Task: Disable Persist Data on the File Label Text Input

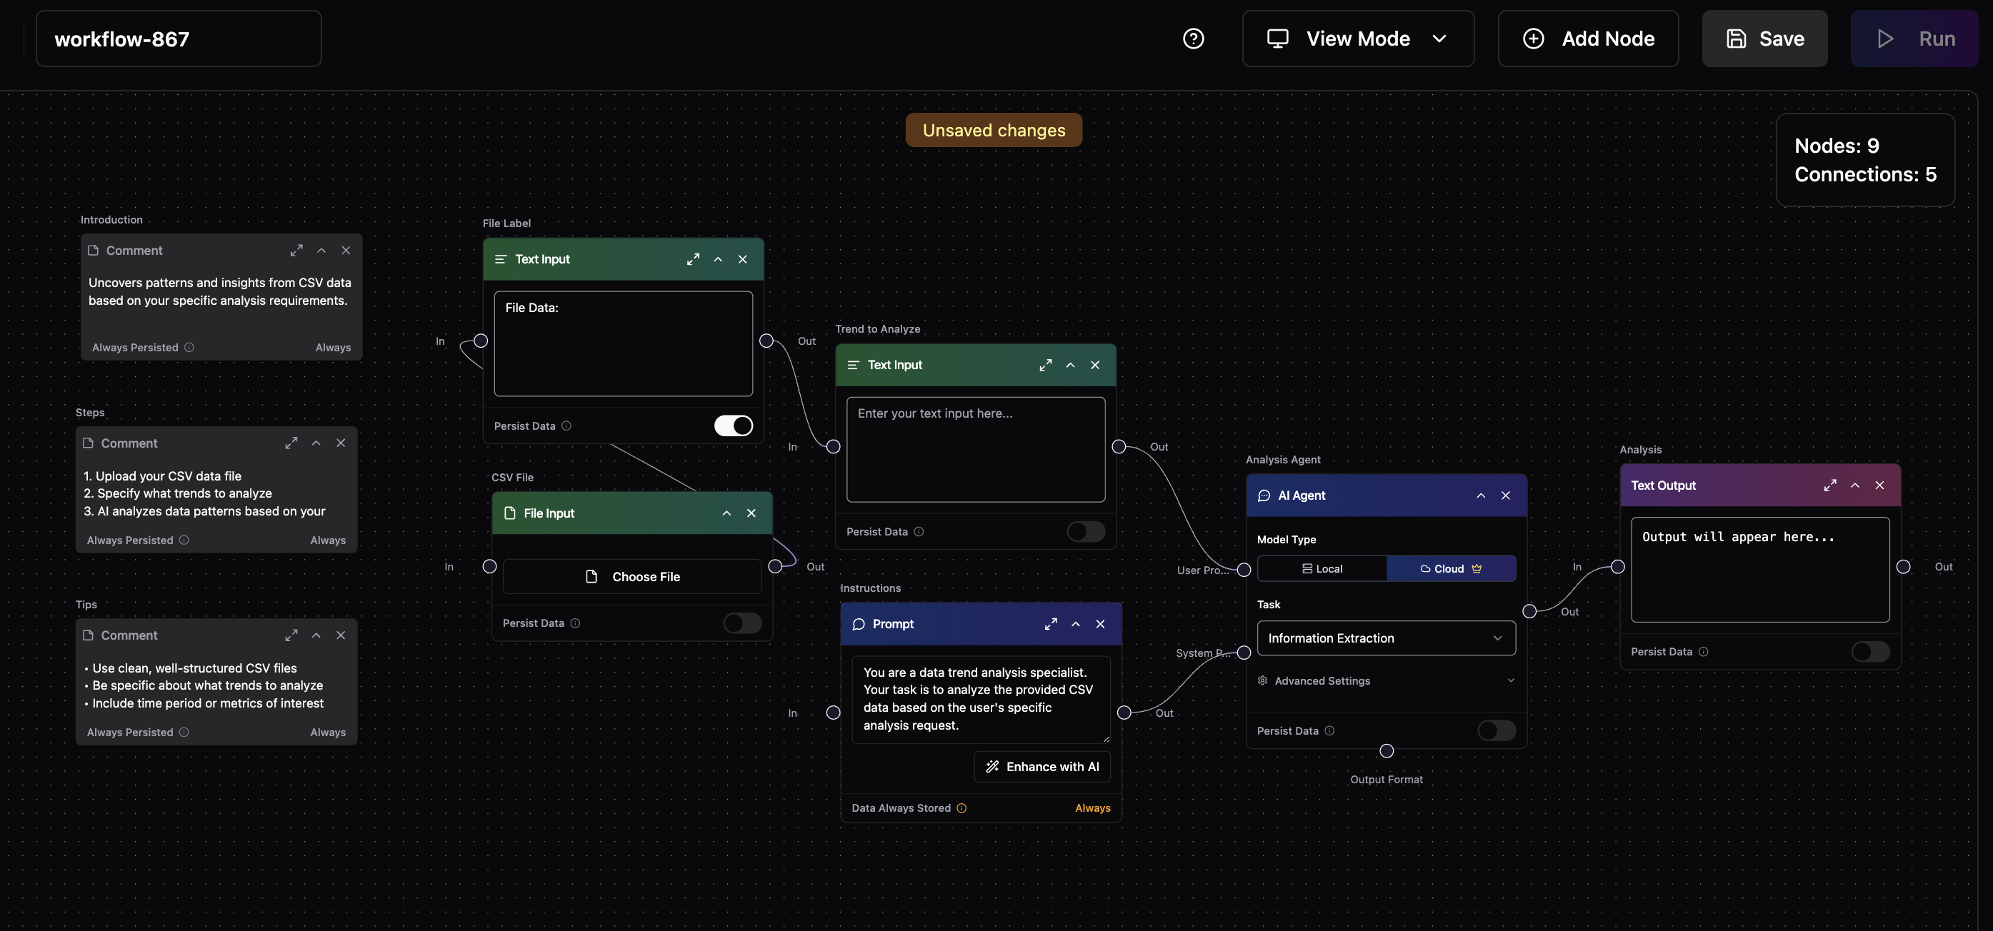Action: 733,426
